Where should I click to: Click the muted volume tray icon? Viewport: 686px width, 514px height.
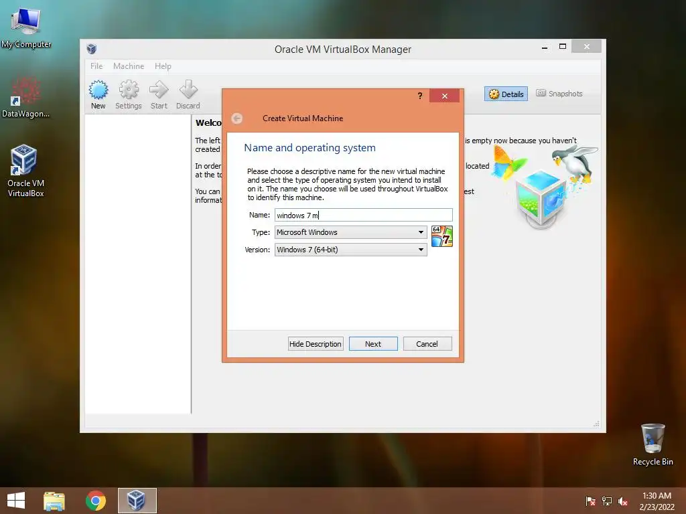(623, 501)
